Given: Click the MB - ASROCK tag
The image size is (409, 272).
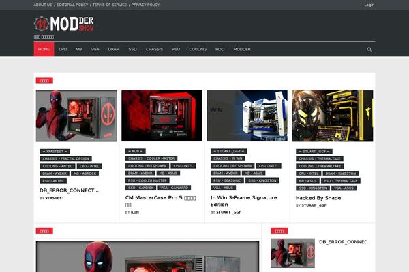Looking at the screenshot, I should tap(85, 173).
